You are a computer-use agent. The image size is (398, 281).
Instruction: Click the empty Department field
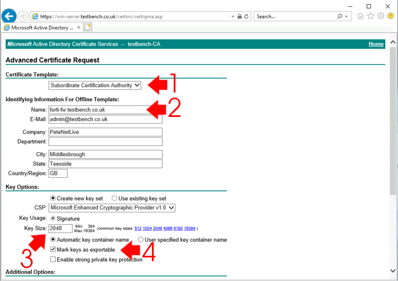105,141
